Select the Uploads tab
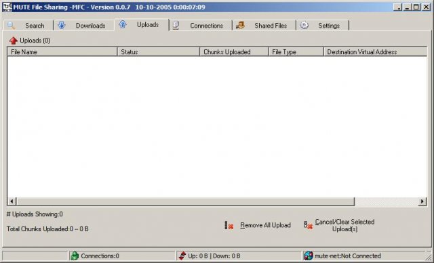The width and height of the screenshot is (434, 263). pos(142,24)
